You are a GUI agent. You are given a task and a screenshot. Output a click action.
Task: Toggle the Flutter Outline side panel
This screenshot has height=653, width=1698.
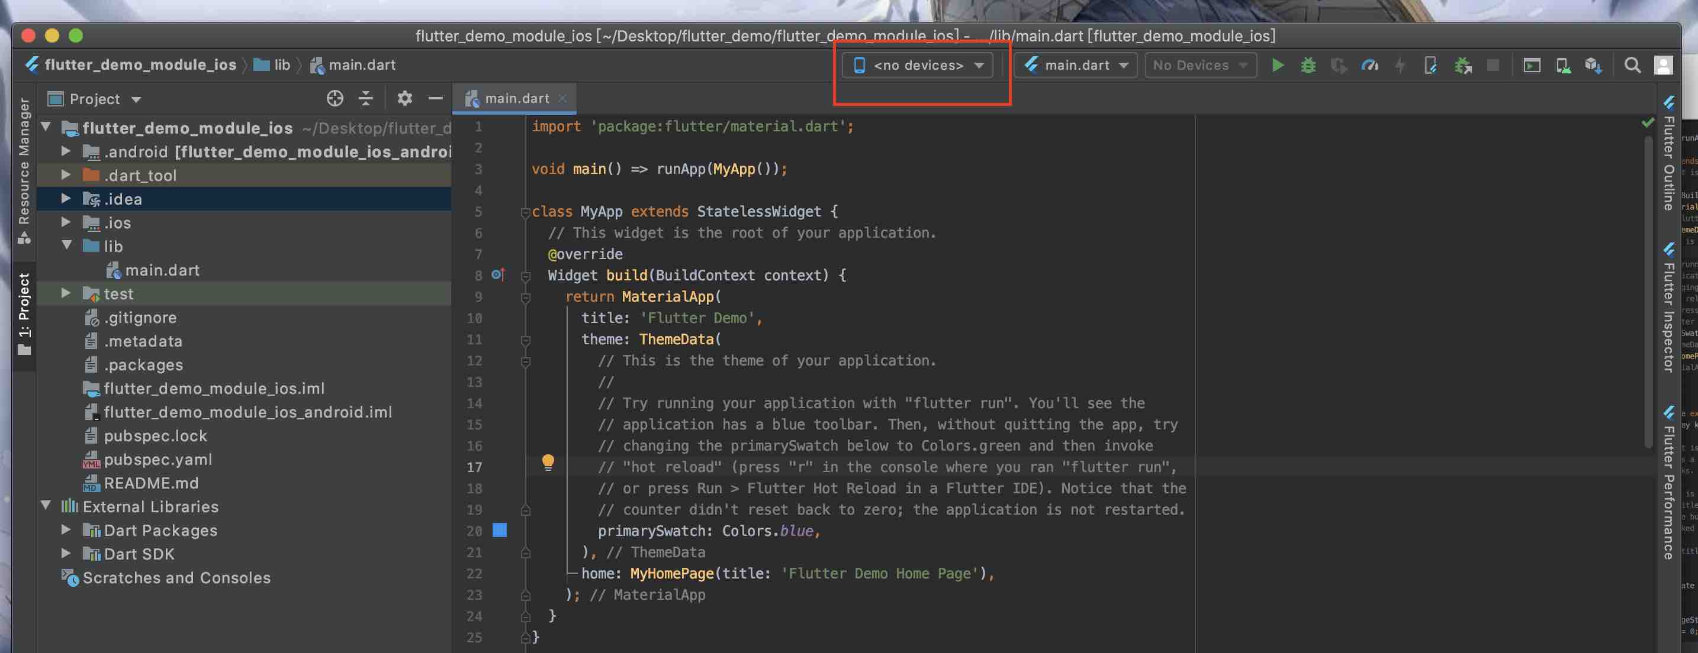[1669, 155]
